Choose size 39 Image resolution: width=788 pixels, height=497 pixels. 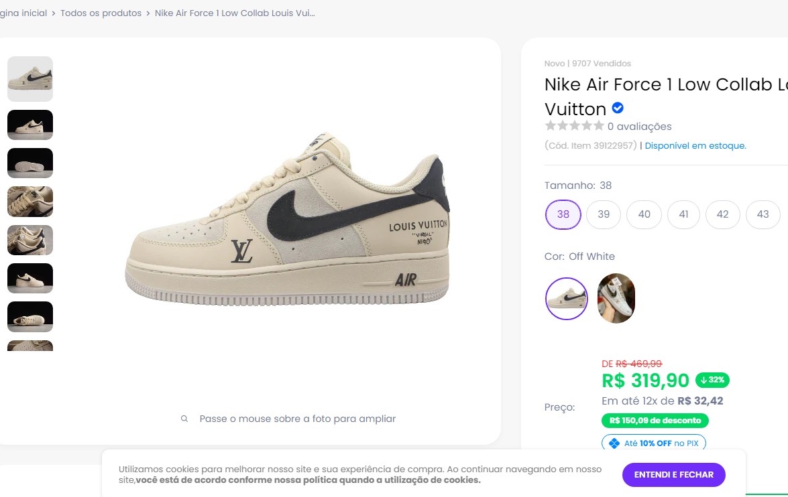point(604,214)
